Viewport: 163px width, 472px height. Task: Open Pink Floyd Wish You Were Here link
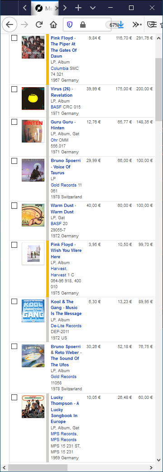point(66,251)
